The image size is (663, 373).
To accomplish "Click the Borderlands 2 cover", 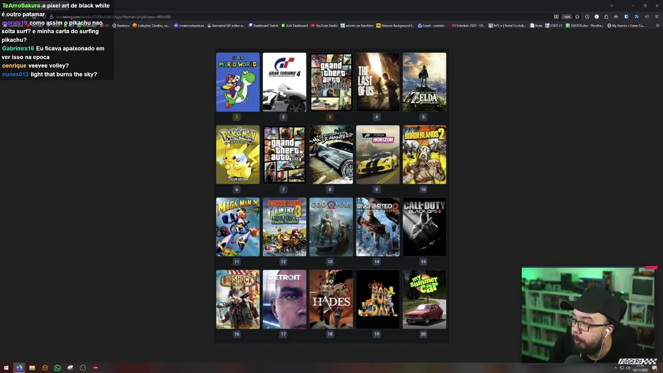I will (x=424, y=154).
